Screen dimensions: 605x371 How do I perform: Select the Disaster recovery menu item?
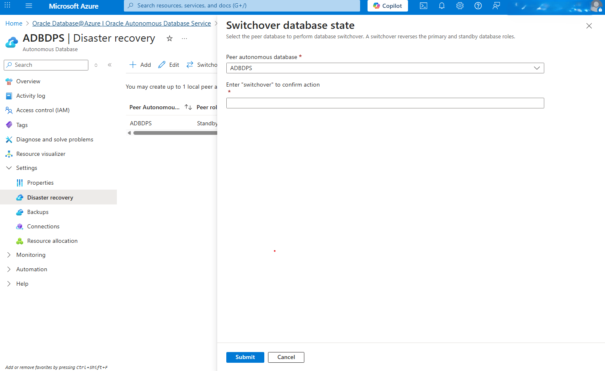[x=50, y=197]
